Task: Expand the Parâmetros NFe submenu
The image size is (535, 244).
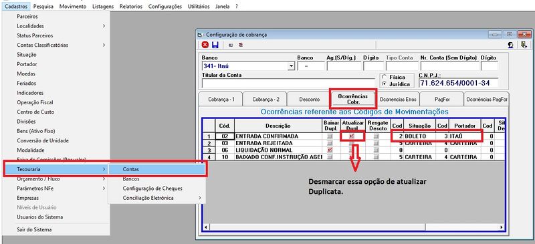Action: tap(104, 189)
